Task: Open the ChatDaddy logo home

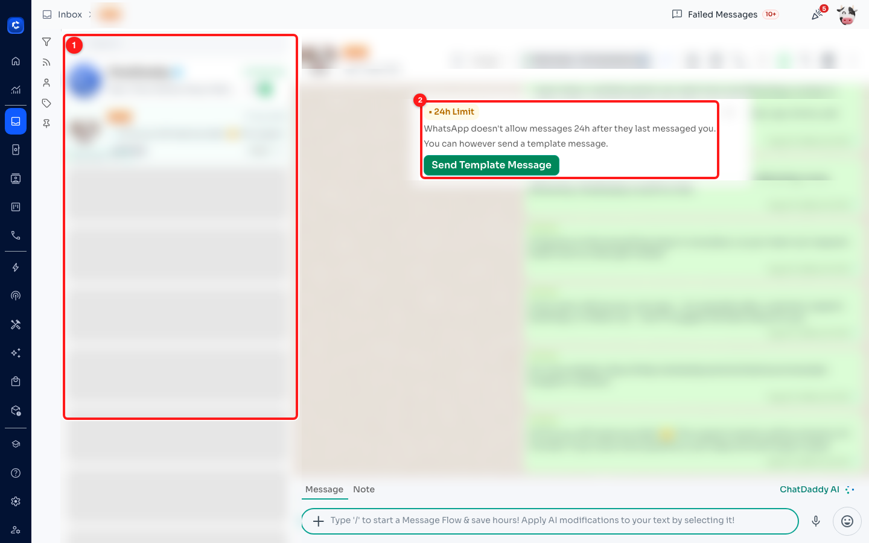Action: coord(16,25)
